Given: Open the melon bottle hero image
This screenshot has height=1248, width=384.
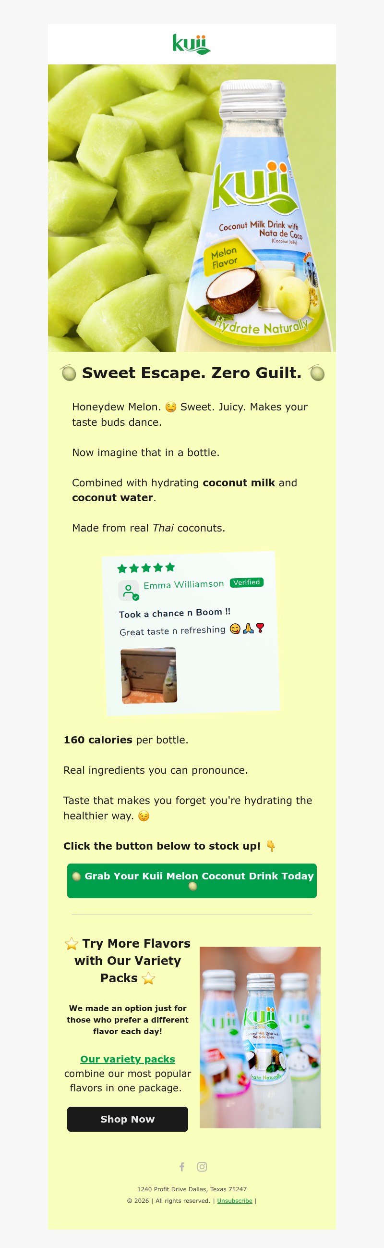Looking at the screenshot, I should (192, 209).
